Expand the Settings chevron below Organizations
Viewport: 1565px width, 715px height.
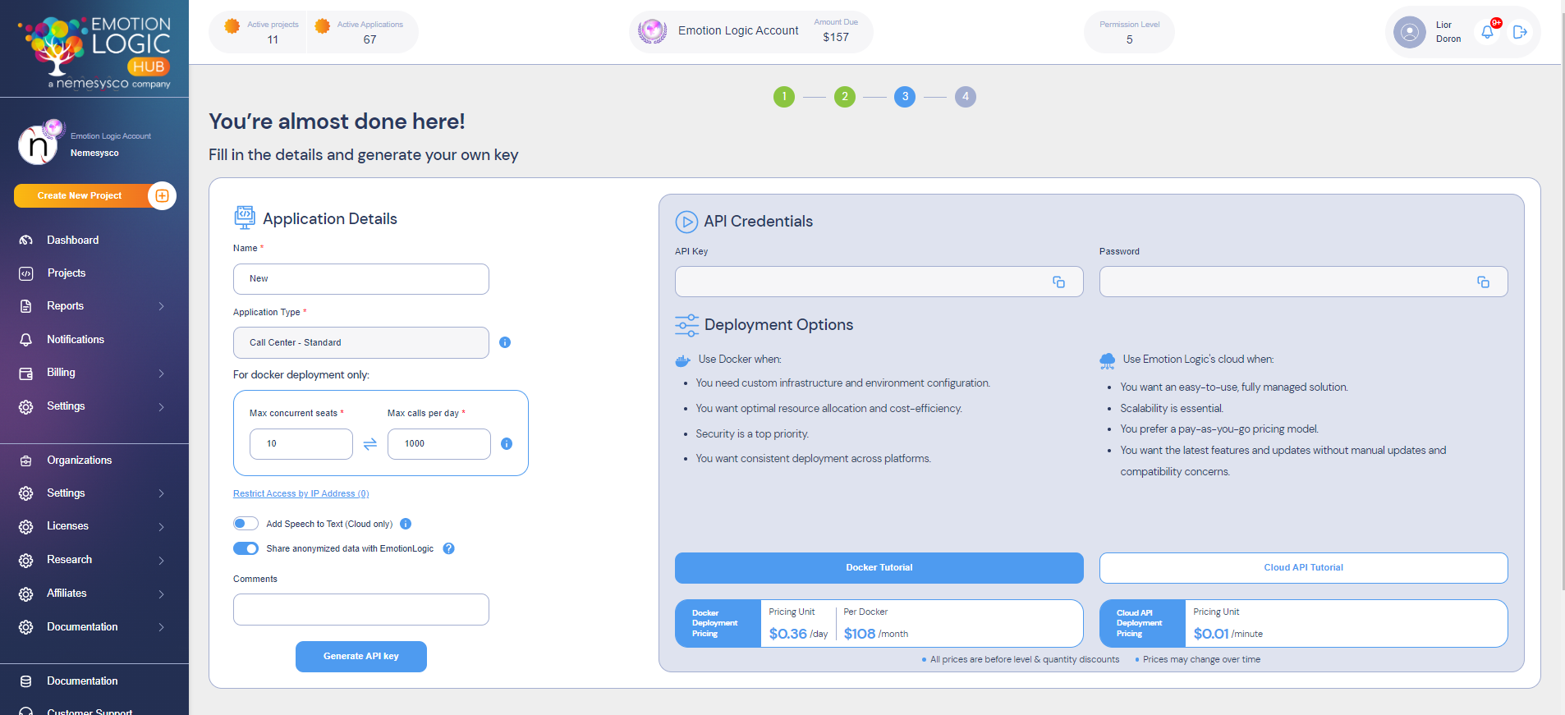[162, 493]
